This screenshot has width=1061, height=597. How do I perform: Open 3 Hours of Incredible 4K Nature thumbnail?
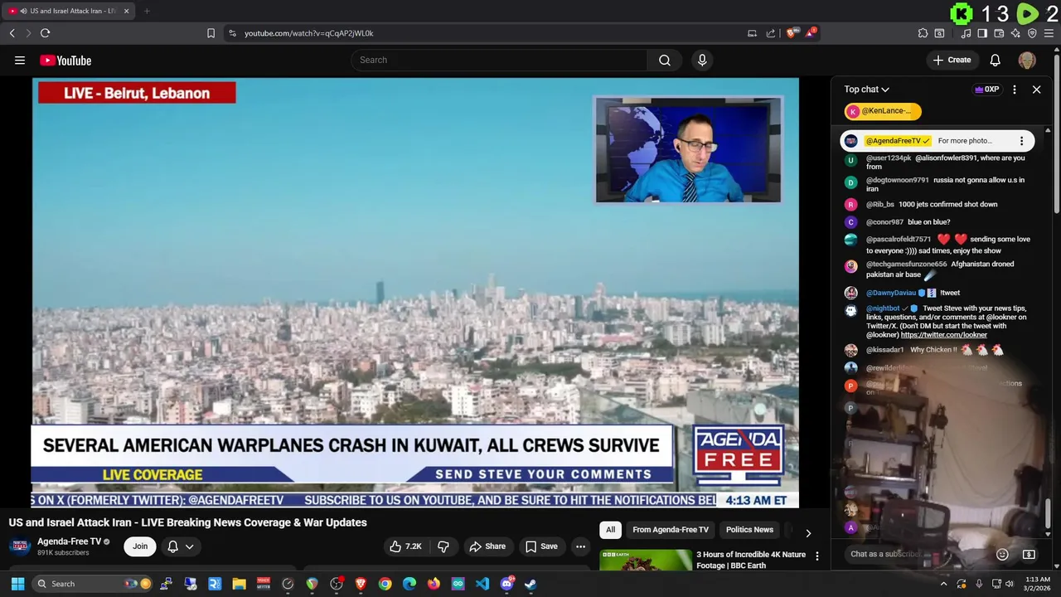(x=646, y=560)
